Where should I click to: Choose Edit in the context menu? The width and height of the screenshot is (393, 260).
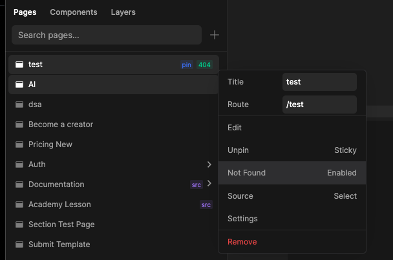coord(292,128)
